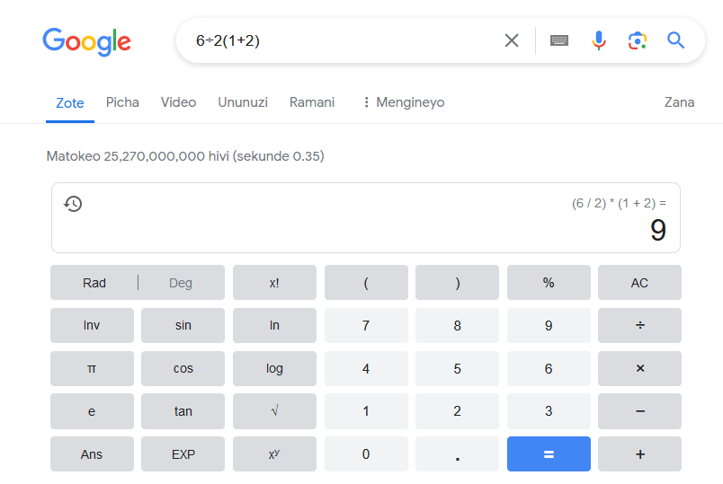Insert the π constant

(92, 368)
